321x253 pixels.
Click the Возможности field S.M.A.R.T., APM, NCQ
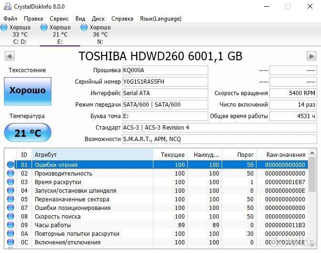point(219,139)
